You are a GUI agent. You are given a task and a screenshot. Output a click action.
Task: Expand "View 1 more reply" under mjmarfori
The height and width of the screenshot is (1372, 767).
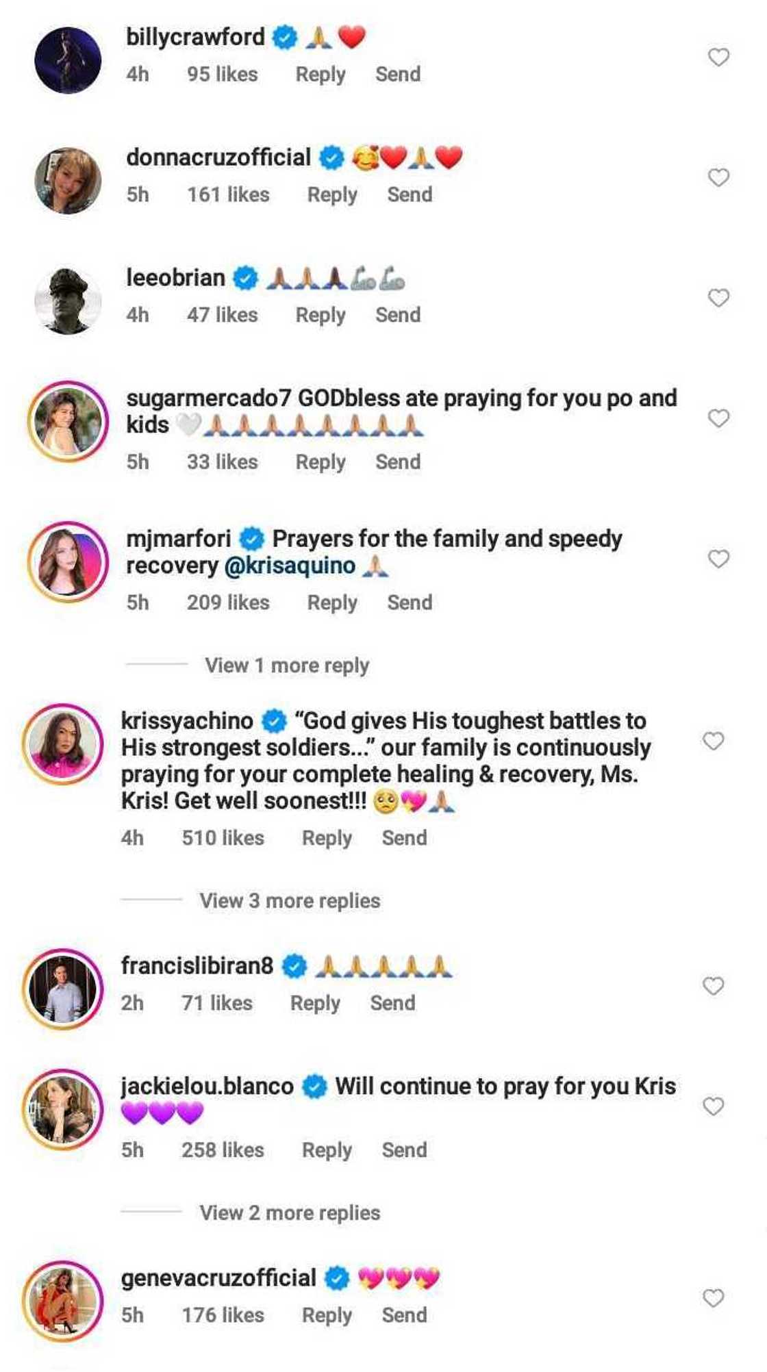287,665
